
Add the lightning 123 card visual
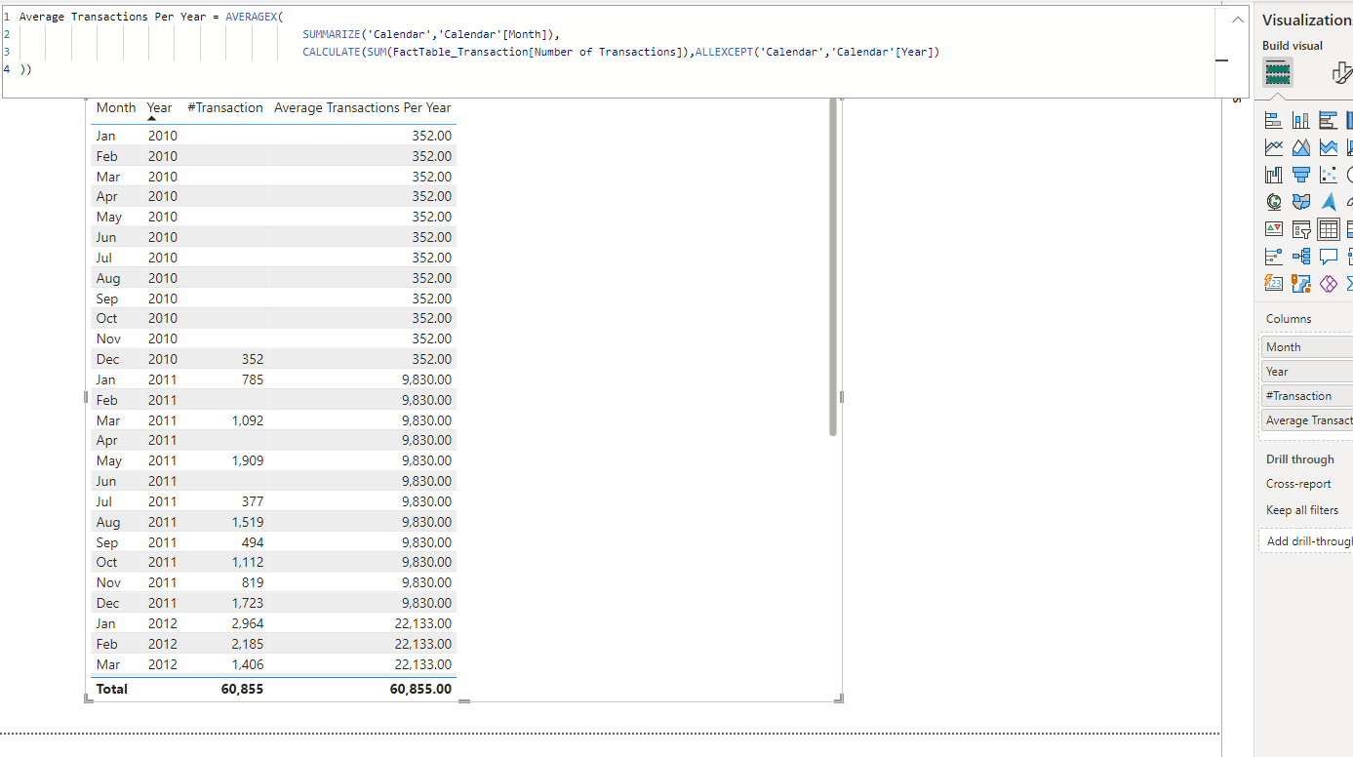1273,284
